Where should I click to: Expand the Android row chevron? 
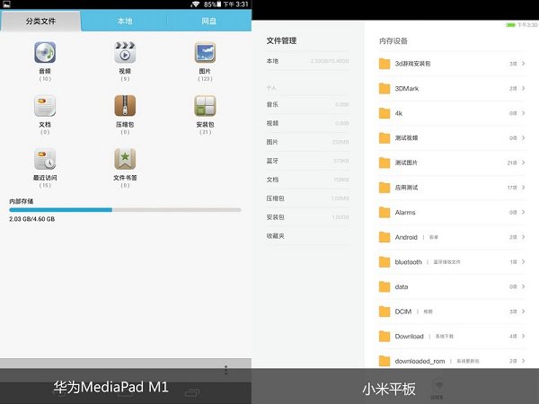(523, 237)
